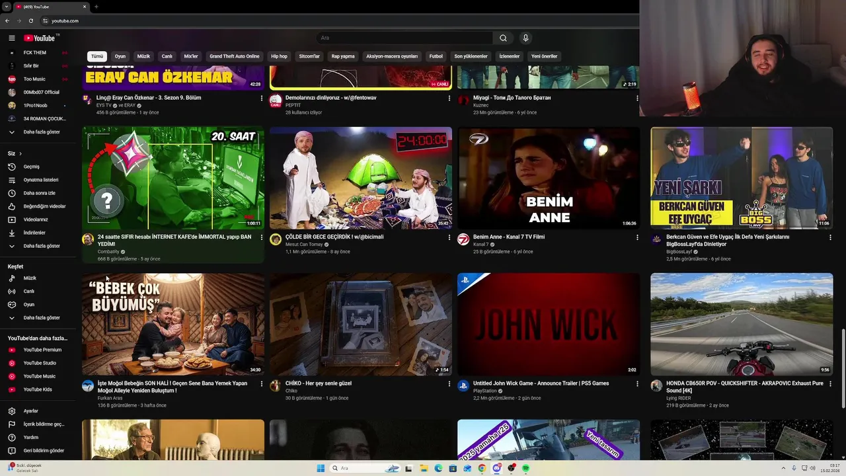Open the Siz section chevron

point(20,153)
